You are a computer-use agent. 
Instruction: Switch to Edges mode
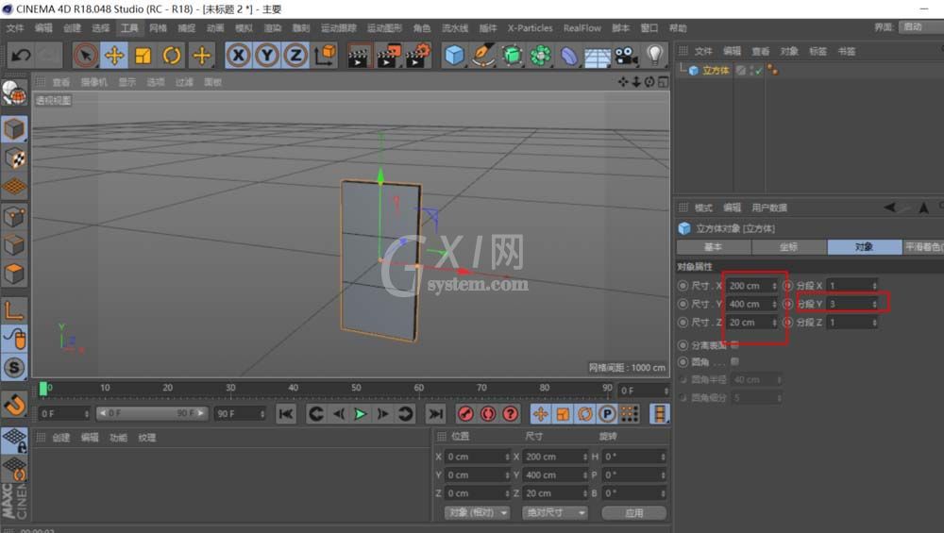(14, 245)
